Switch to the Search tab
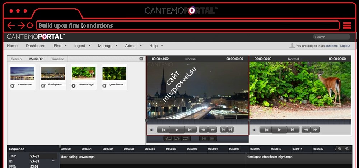359x168 pixels. [x=16, y=59]
